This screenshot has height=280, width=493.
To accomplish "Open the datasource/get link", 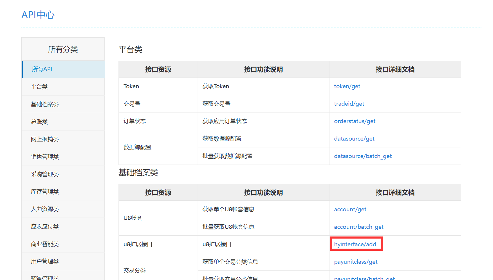I will [x=354, y=139].
